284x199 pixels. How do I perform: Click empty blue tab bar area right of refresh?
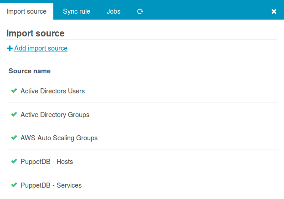coord(205,11)
